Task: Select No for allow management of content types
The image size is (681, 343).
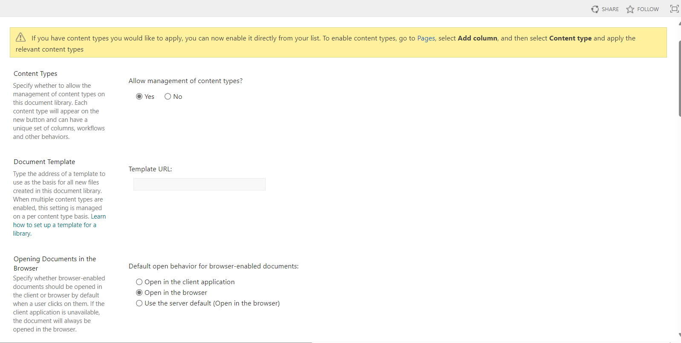Action: (x=168, y=96)
